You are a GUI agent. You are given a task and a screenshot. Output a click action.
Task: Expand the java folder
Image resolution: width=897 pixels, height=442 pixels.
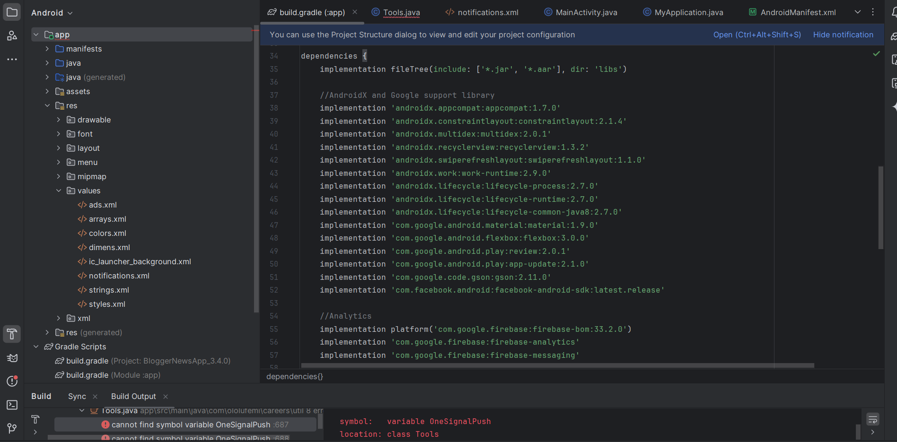tap(47, 63)
